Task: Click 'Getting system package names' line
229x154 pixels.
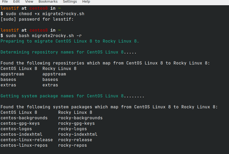Action: 72,96
